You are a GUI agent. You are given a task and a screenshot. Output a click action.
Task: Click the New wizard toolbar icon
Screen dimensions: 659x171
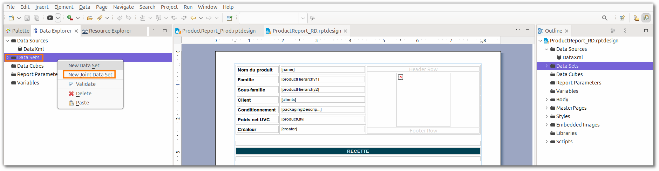(x=11, y=18)
